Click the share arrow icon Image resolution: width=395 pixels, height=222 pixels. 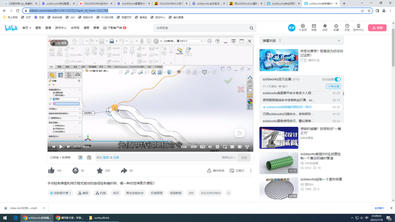coord(124,170)
